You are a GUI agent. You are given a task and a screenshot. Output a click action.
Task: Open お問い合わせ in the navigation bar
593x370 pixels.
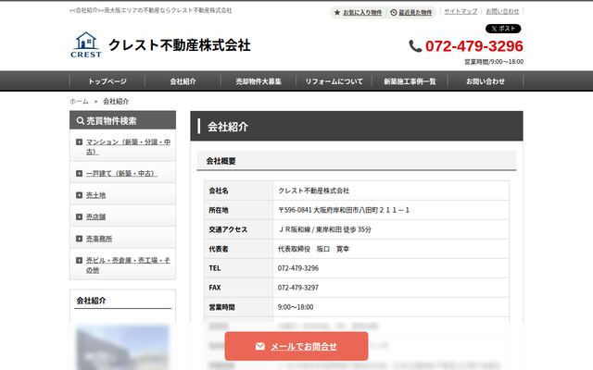point(486,81)
